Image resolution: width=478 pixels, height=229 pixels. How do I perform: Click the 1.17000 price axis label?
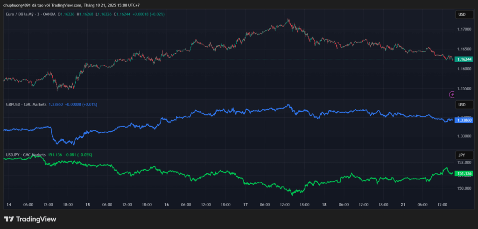(464, 29)
